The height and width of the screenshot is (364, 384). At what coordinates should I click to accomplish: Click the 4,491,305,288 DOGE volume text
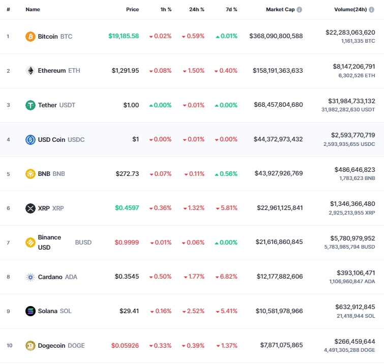(x=349, y=350)
